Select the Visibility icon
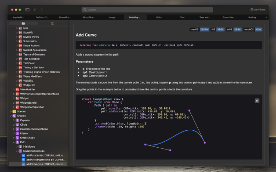 tap(20, 81)
